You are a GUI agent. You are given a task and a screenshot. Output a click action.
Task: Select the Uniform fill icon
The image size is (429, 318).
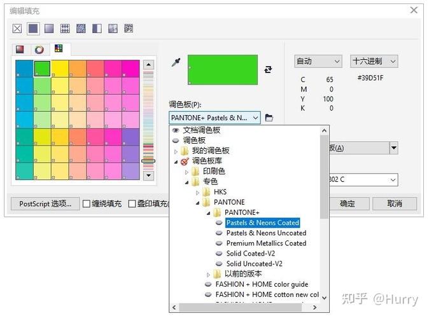(x=33, y=29)
